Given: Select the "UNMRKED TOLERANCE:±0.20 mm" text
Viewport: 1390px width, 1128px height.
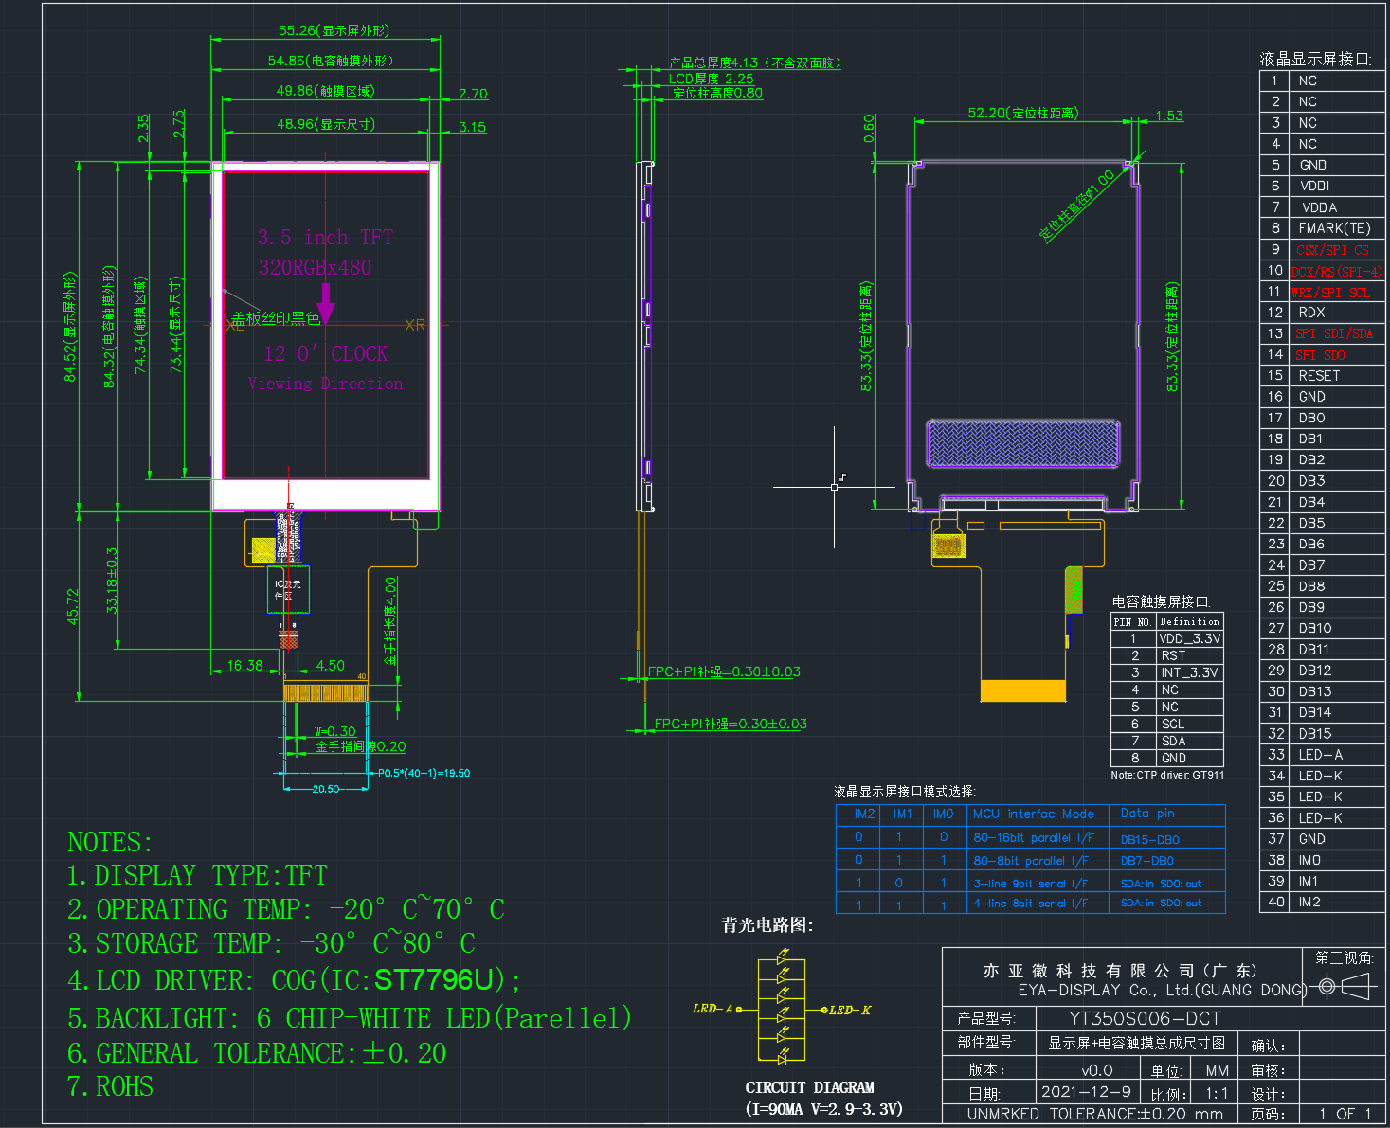Looking at the screenshot, I should [1094, 1115].
